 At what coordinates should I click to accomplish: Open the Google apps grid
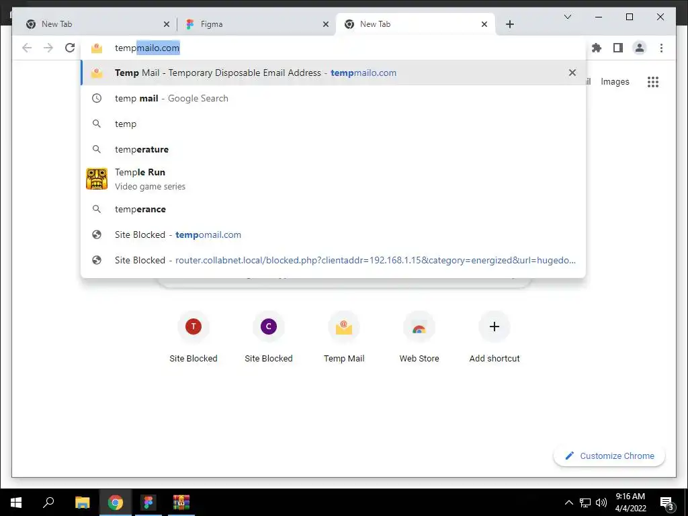[x=653, y=81]
